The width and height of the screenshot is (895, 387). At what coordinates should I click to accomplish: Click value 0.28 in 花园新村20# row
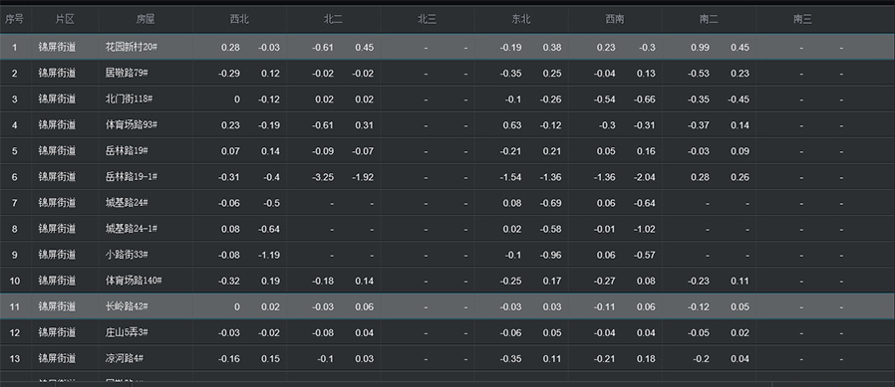click(x=230, y=48)
